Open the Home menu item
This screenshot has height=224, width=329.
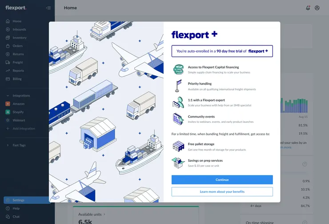coord(17,21)
